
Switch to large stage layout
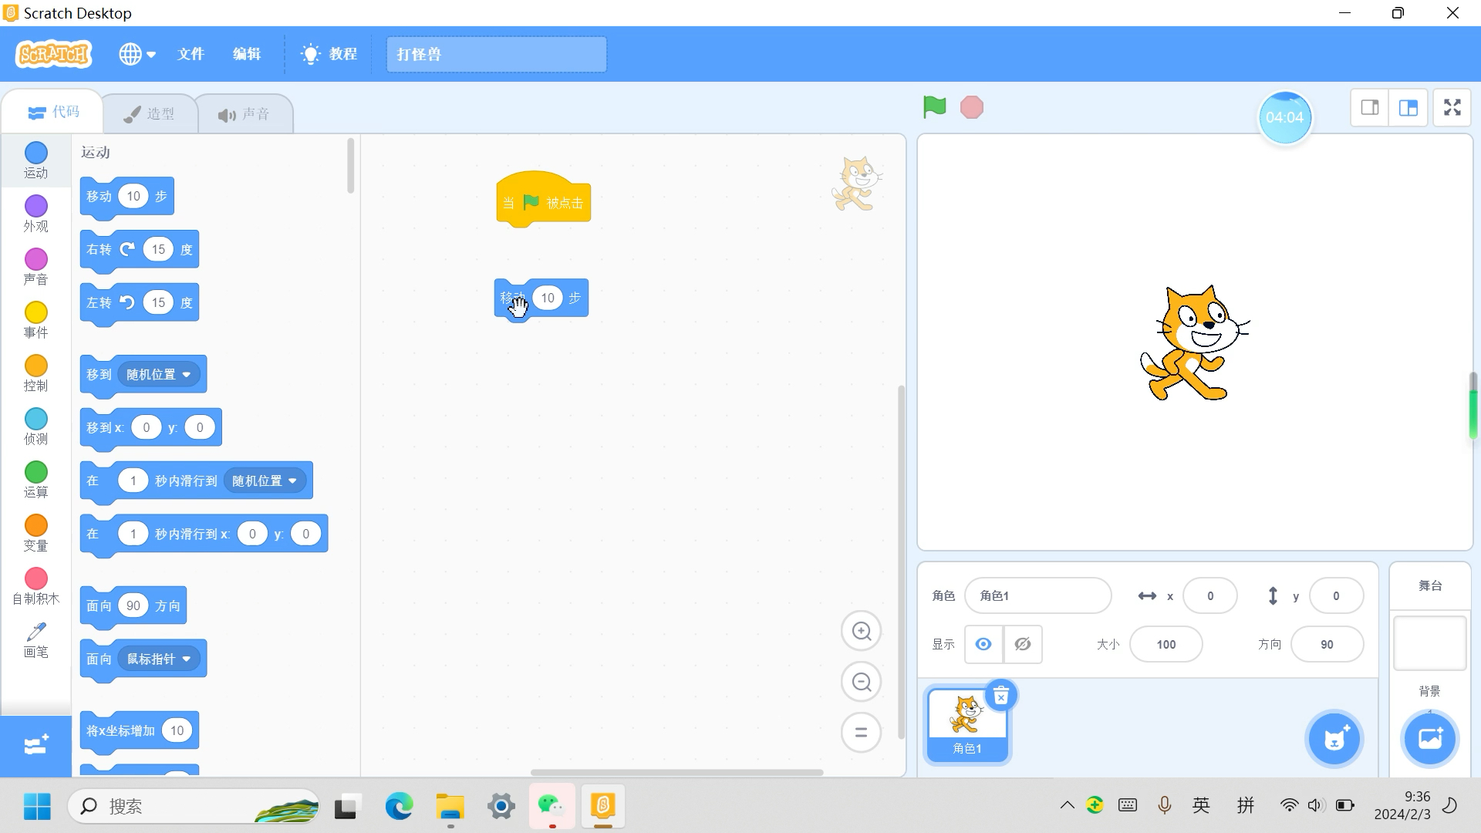(x=1408, y=107)
